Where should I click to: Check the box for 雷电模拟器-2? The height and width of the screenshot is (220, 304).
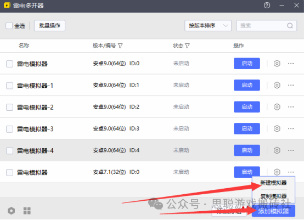point(9,107)
